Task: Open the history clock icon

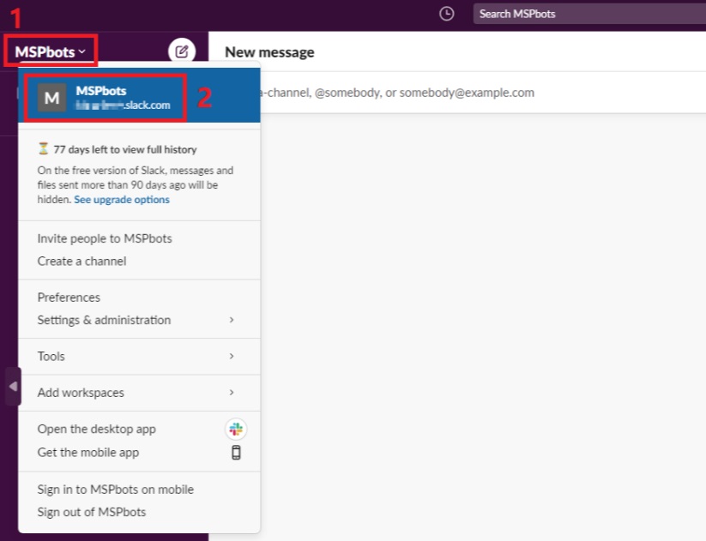Action: tap(446, 14)
